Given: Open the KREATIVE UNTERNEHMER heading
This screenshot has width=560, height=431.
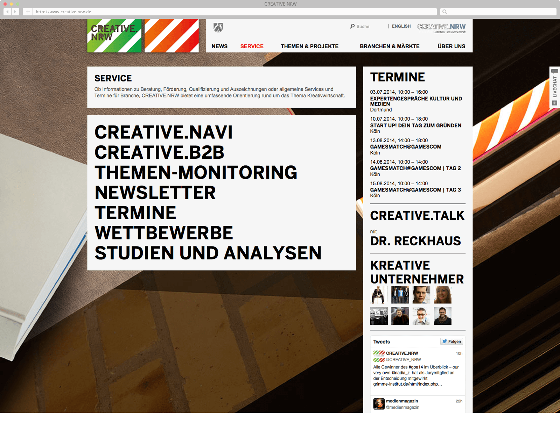Looking at the screenshot, I should pos(417,272).
